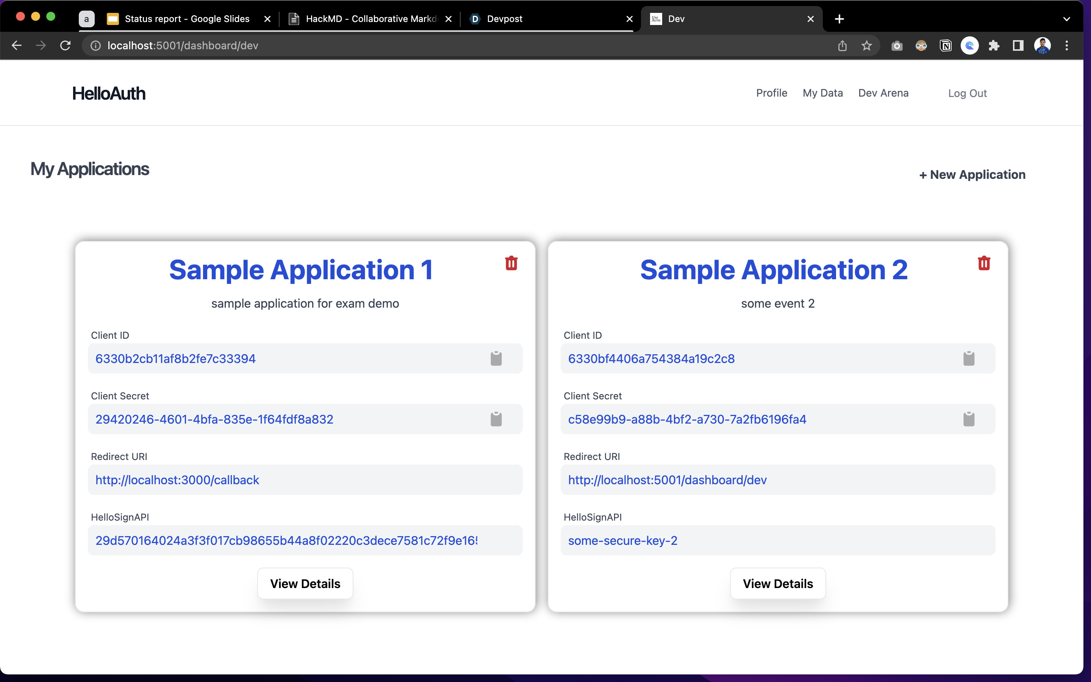This screenshot has width=1091, height=682.
Task: Copy Sample Application 2 Client Secret
Action: (969, 419)
